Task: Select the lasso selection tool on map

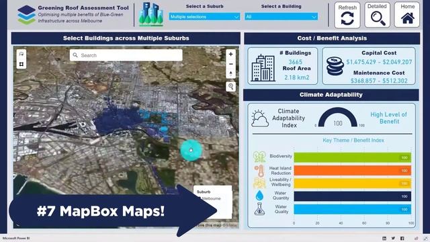Action: [x=21, y=54]
